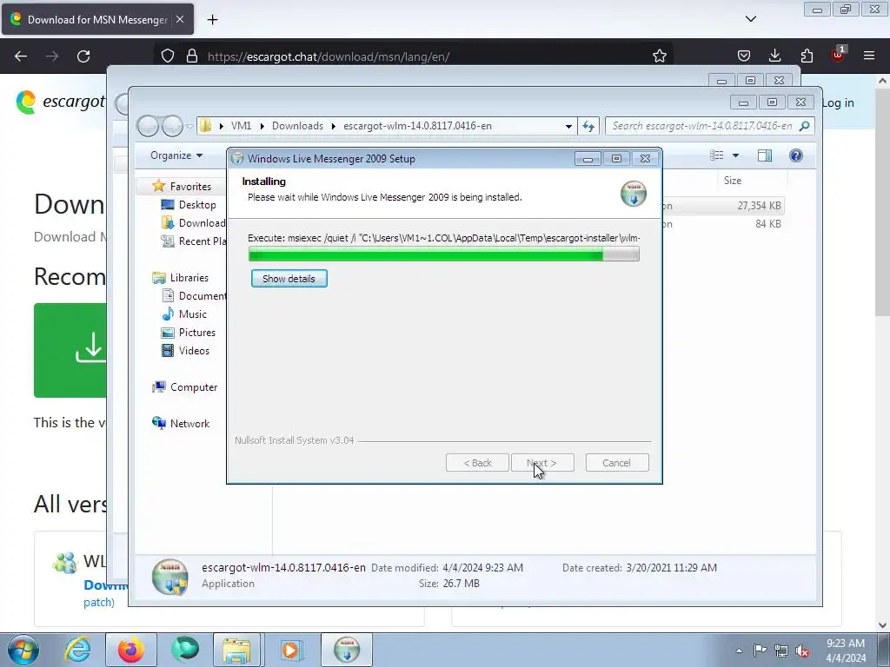Click the Show details button in the installer
This screenshot has width=890, height=667.
[x=289, y=279]
